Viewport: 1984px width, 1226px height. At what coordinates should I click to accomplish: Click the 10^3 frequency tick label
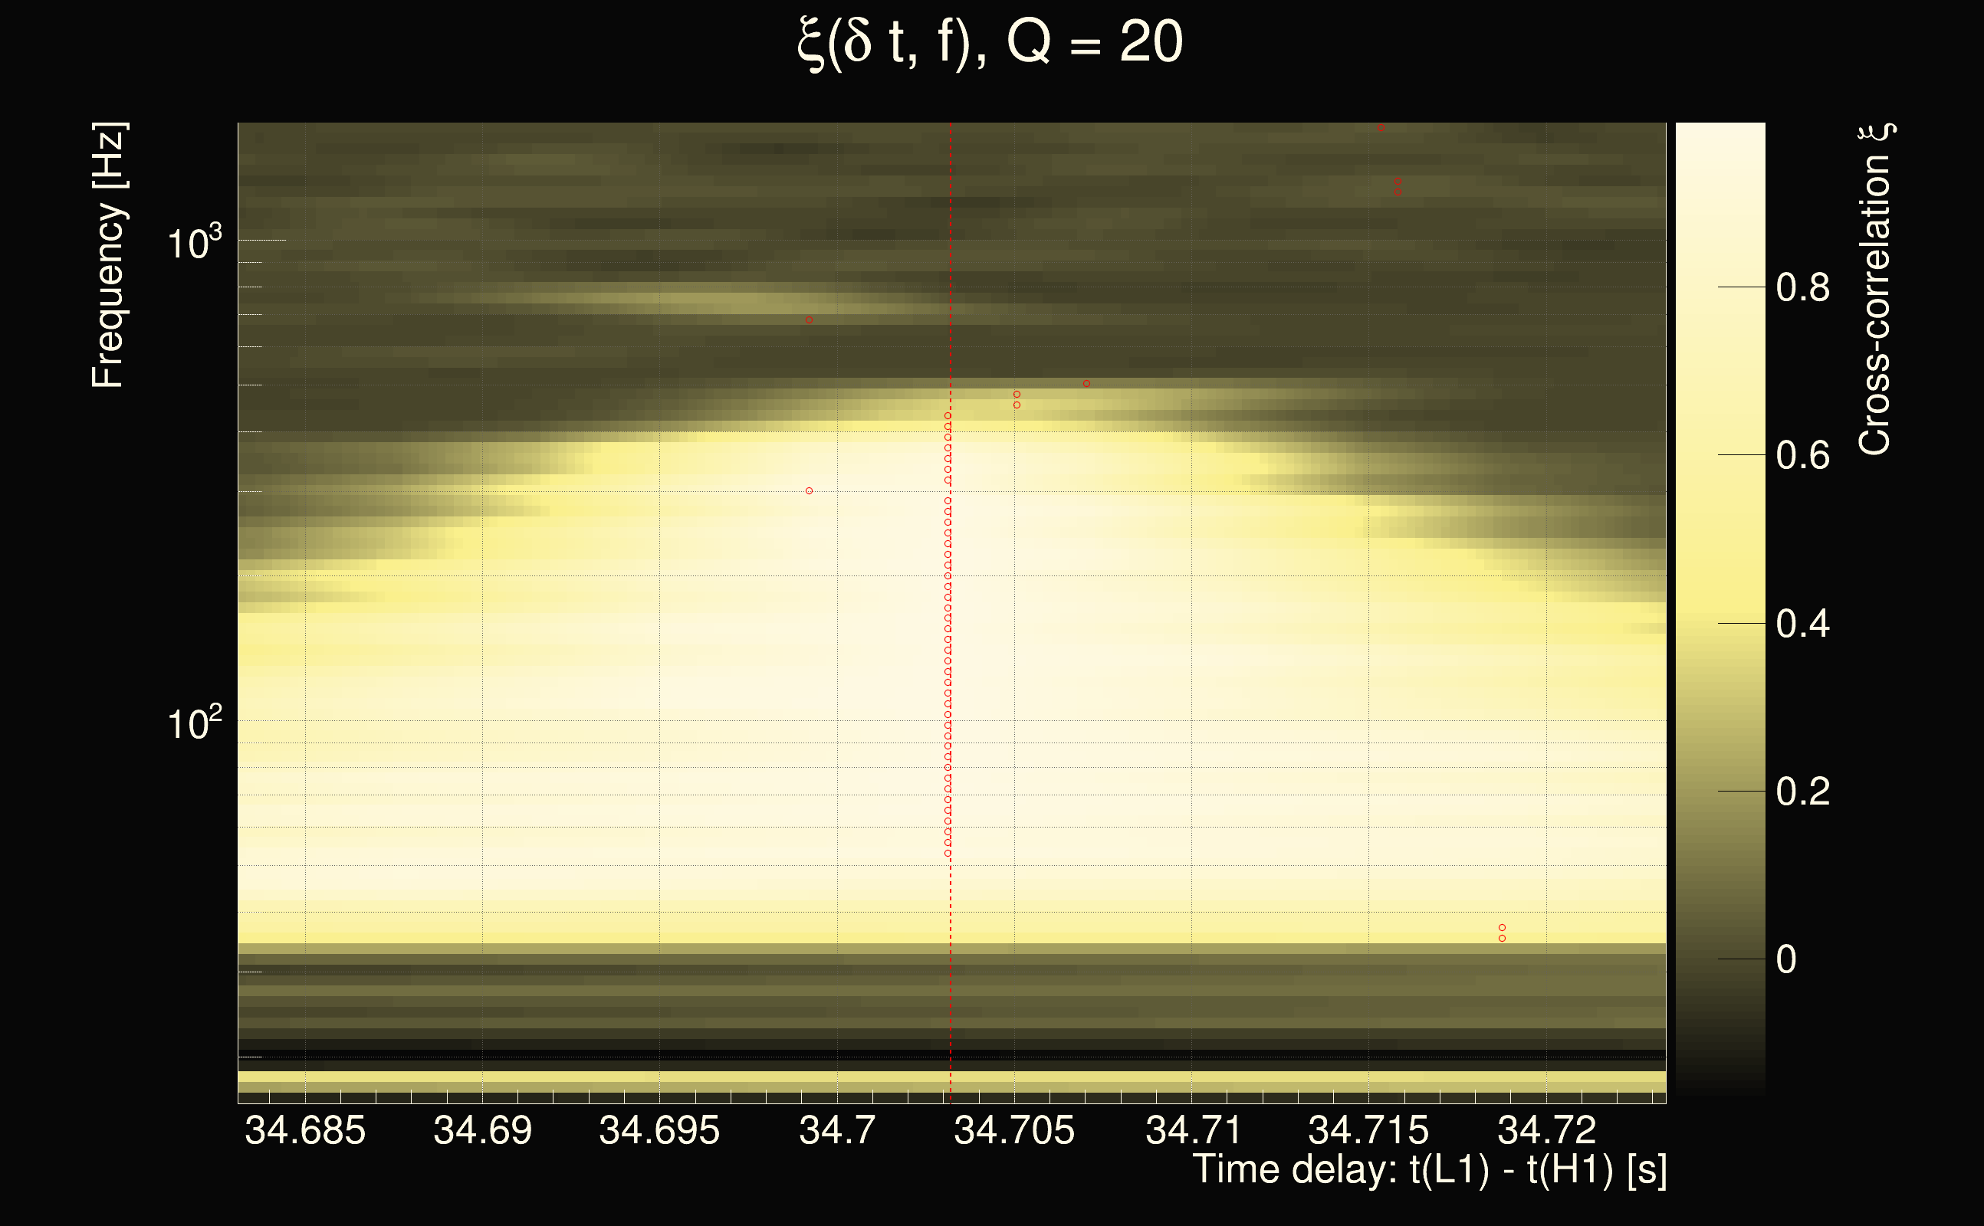194,242
